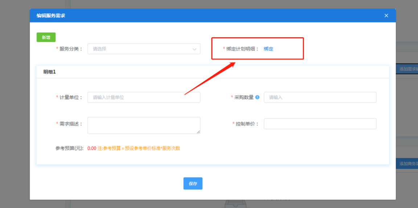Image resolution: width=418 pixels, height=208 pixels.
Task: Open the 服务分类 请选择 select box
Action: [x=143, y=49]
